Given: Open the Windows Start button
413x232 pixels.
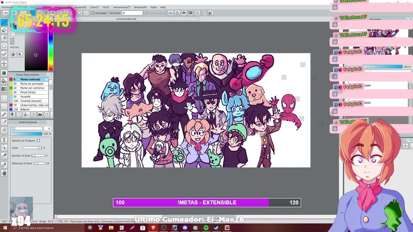Looking at the screenshot, I should point(5,228).
